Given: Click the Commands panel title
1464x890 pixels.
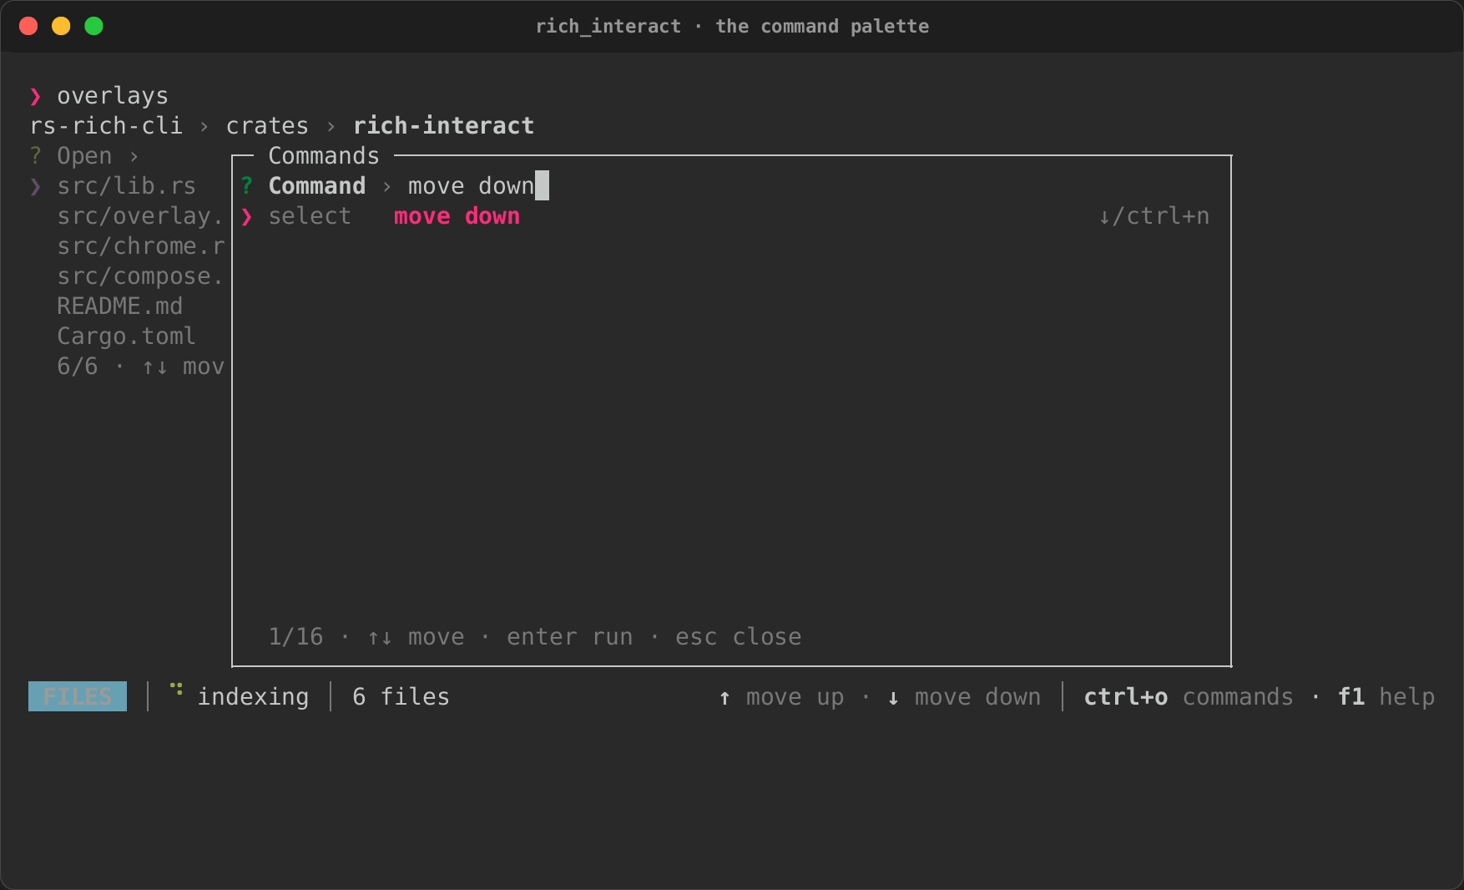Looking at the screenshot, I should point(324,156).
